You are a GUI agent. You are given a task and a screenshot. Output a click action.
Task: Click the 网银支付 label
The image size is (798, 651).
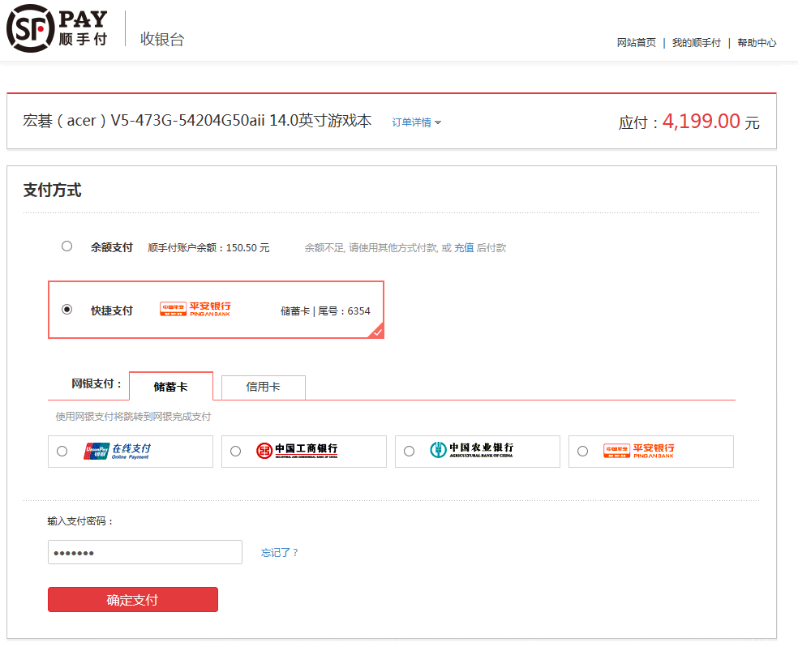(97, 384)
